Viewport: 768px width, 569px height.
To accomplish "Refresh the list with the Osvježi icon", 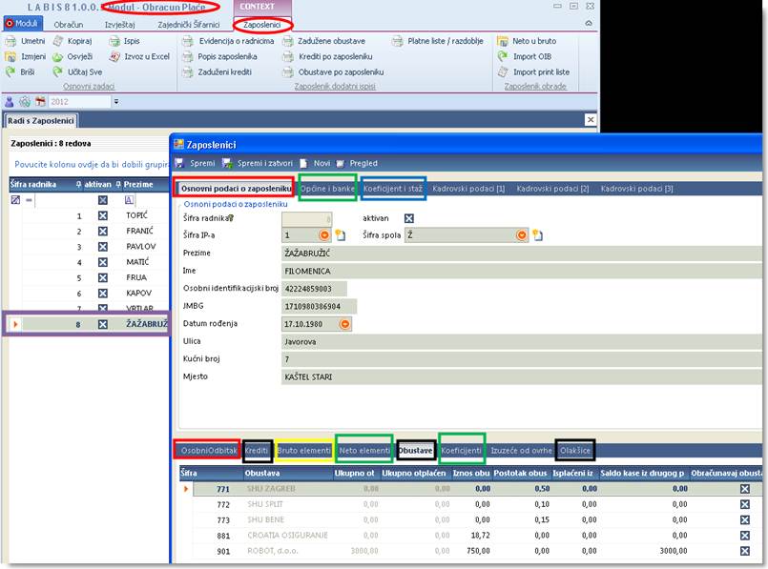I will click(x=58, y=57).
